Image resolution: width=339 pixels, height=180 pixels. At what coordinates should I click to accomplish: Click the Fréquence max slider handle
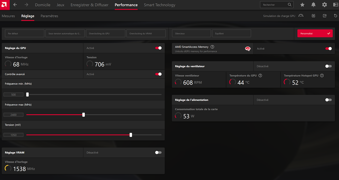[83, 115]
